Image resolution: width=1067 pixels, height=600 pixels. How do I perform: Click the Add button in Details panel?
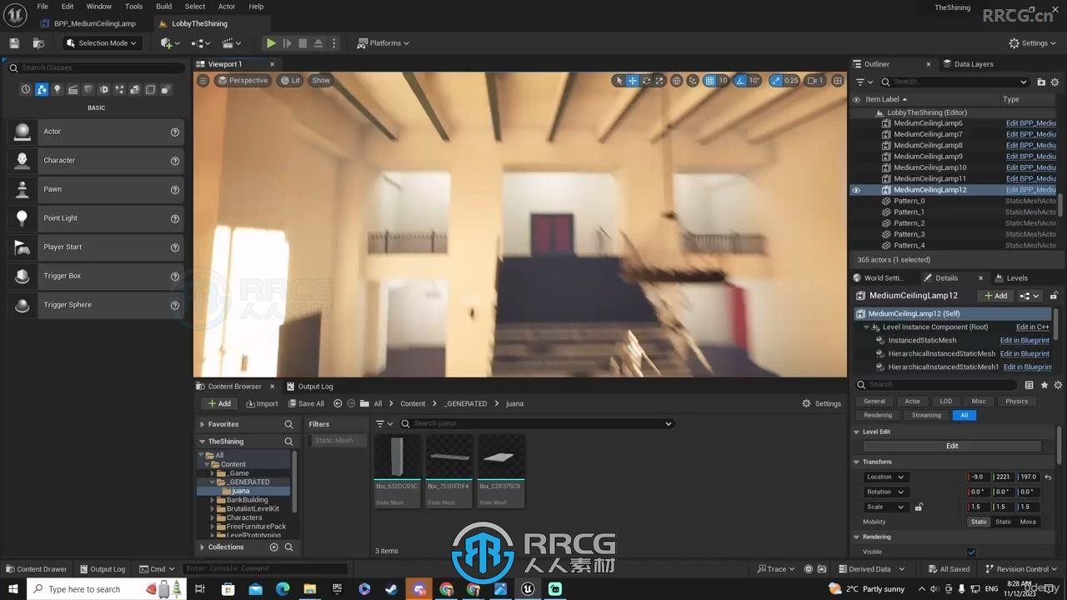pyautogui.click(x=996, y=296)
